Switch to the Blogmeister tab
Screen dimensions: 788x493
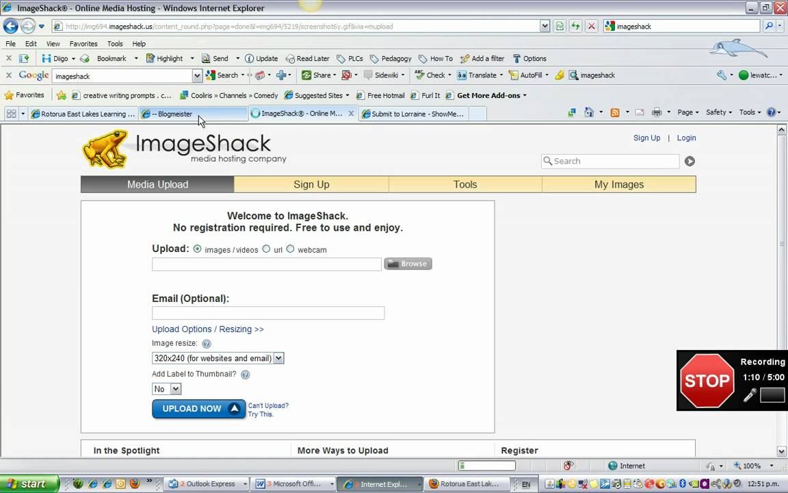point(194,114)
